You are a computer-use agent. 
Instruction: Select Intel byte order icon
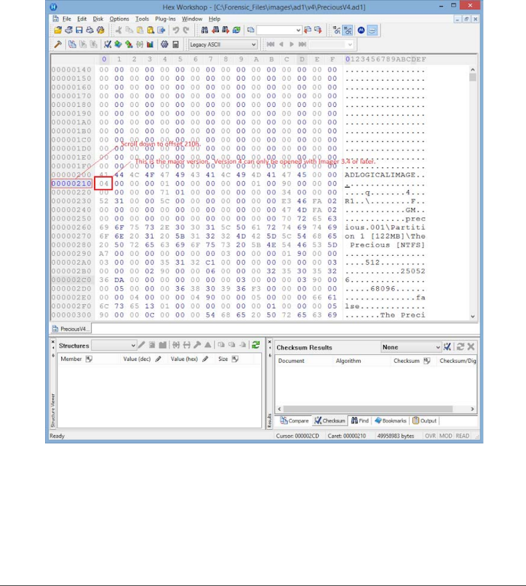(372, 30)
